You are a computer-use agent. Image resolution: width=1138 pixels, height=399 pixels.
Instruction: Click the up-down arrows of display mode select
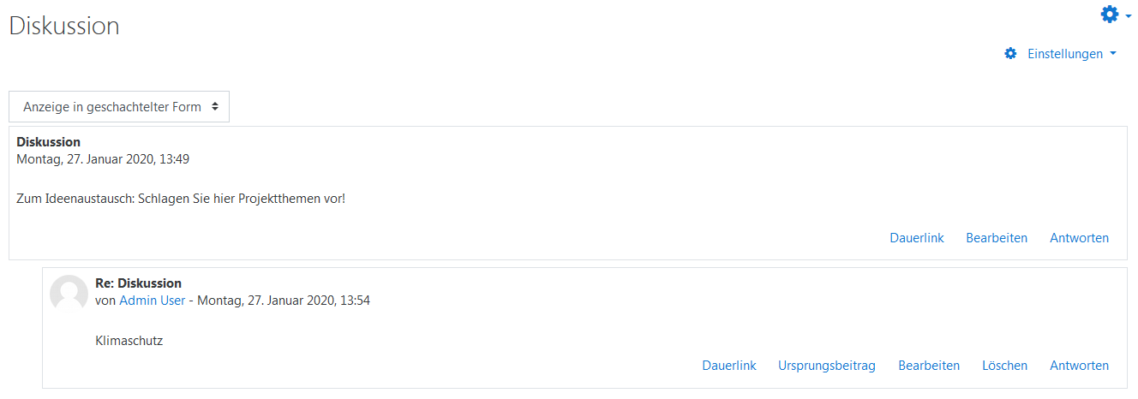coord(214,107)
